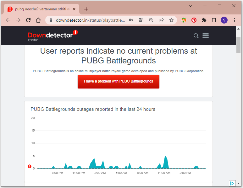Open Downdetector site search icon
Viewport: 243px width, 188px height.
196,36
